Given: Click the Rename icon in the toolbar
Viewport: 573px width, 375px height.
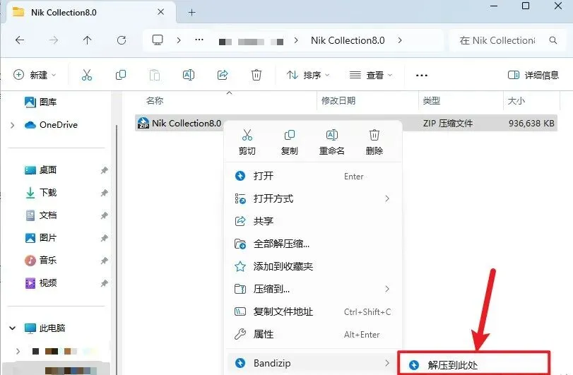Looking at the screenshot, I should pos(189,75).
